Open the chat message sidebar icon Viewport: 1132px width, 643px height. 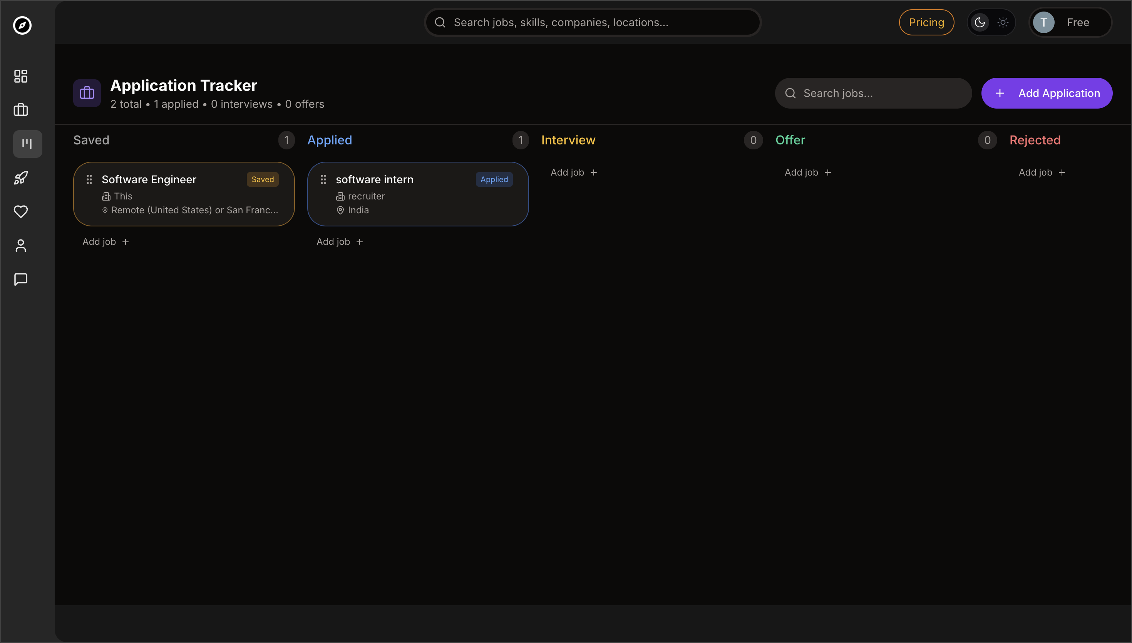tap(21, 279)
